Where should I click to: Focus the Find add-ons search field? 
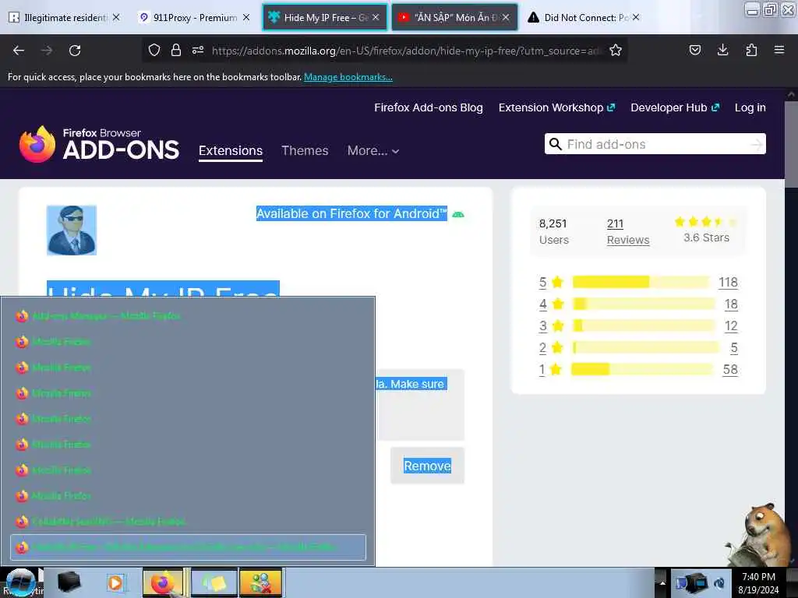pos(655,144)
